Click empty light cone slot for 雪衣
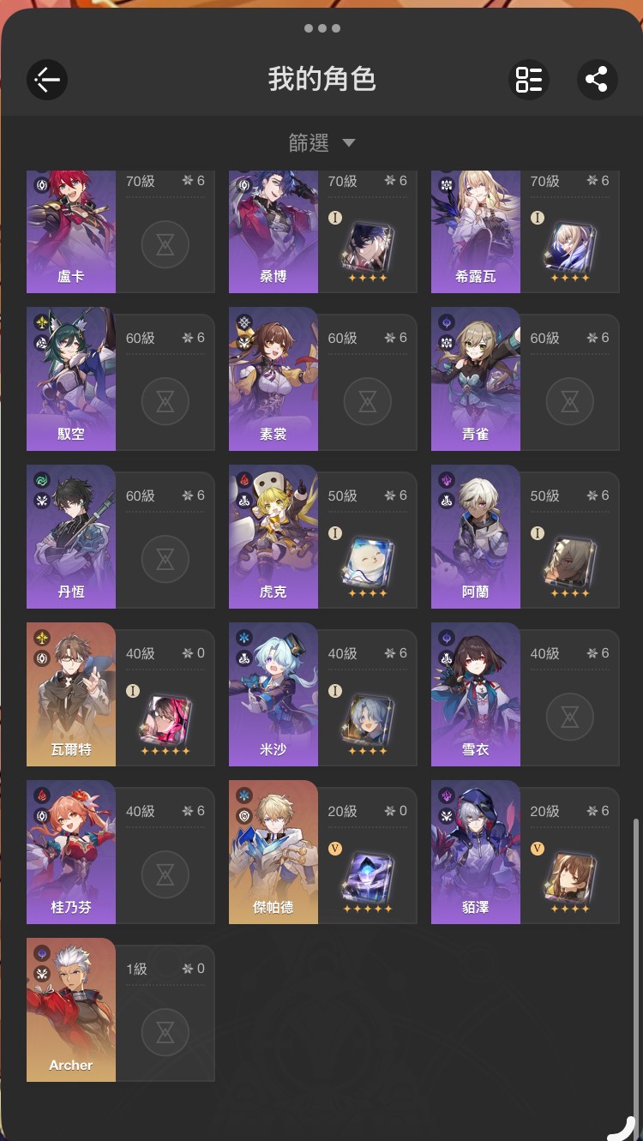The width and height of the screenshot is (643, 1141). pos(570,717)
